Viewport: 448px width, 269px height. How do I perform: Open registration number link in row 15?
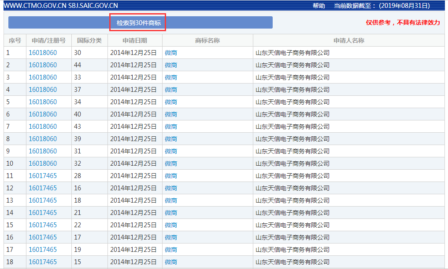(43, 225)
